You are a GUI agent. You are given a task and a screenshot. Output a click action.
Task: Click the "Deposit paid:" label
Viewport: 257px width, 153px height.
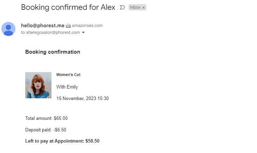(38, 130)
